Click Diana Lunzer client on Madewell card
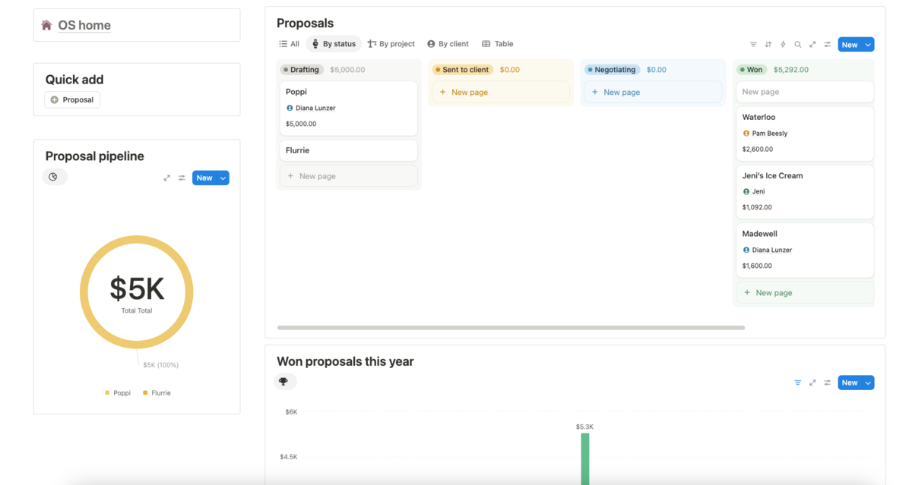 coord(768,250)
